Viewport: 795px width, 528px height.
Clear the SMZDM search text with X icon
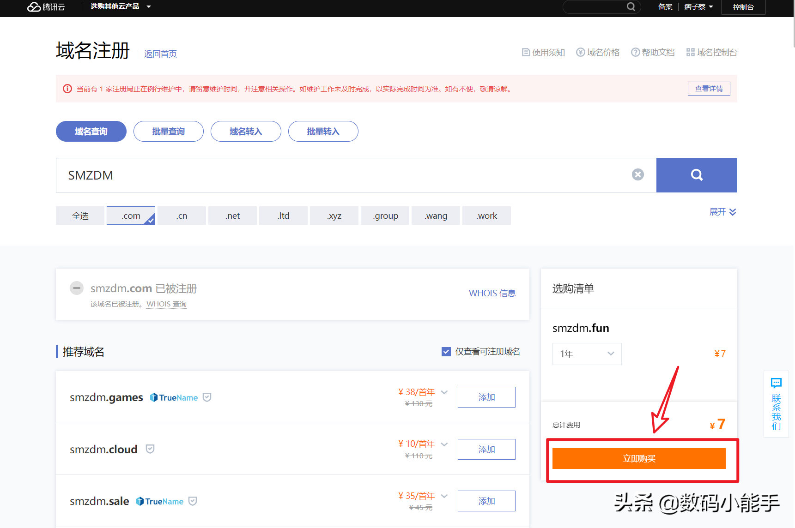coord(638,174)
